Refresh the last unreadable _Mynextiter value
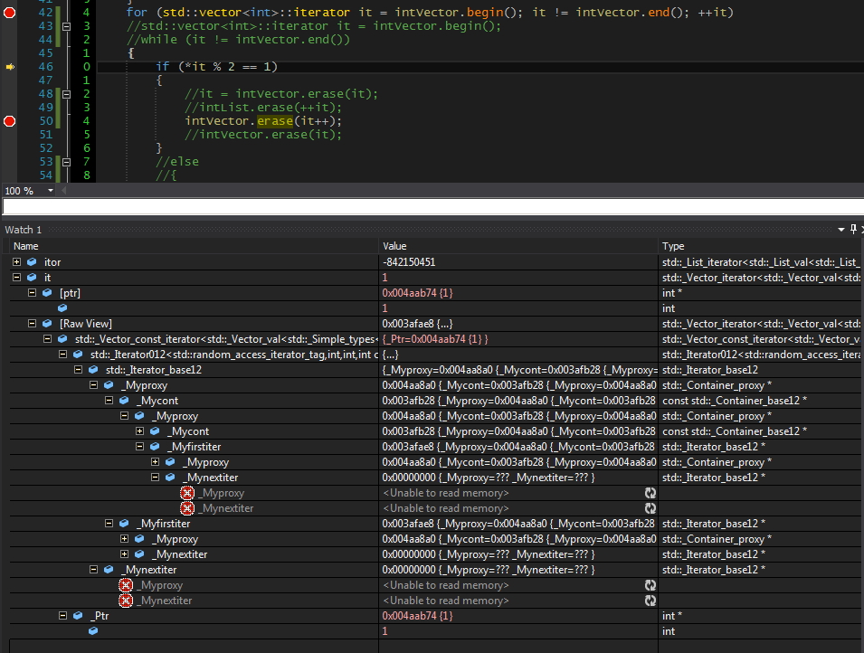The height and width of the screenshot is (653, 864). click(650, 601)
